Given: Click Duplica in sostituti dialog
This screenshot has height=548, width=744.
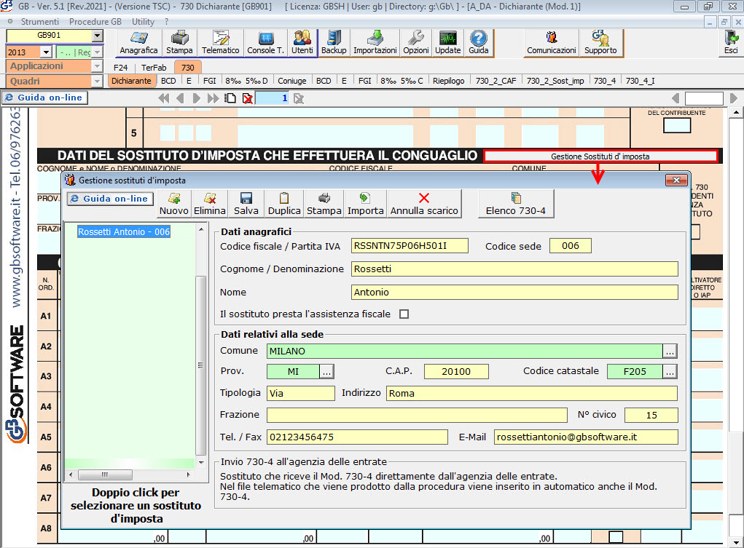Looking at the screenshot, I should click(x=284, y=204).
